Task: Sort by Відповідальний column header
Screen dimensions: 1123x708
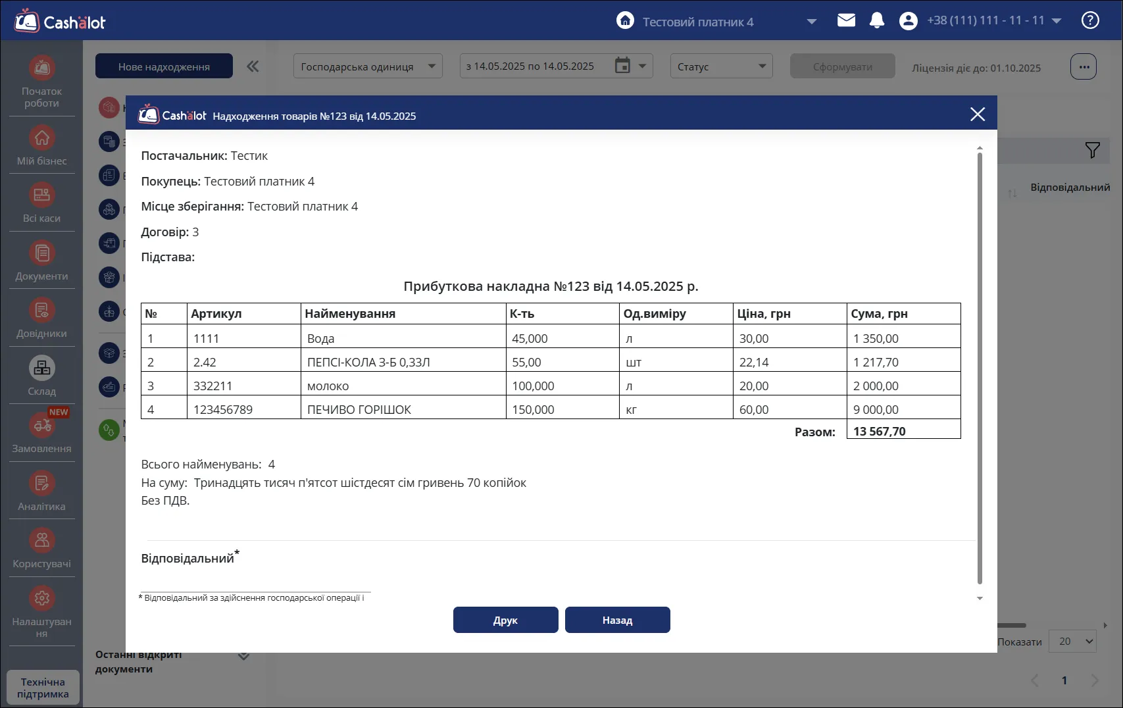Action: point(1070,188)
